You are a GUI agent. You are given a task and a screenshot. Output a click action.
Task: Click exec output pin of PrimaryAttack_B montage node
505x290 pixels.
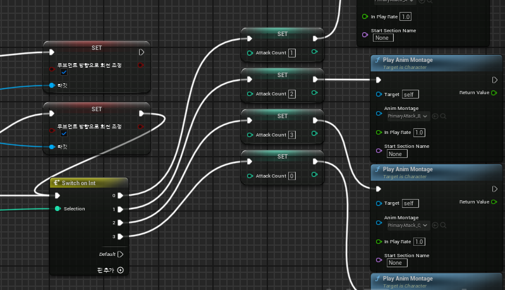click(x=495, y=80)
